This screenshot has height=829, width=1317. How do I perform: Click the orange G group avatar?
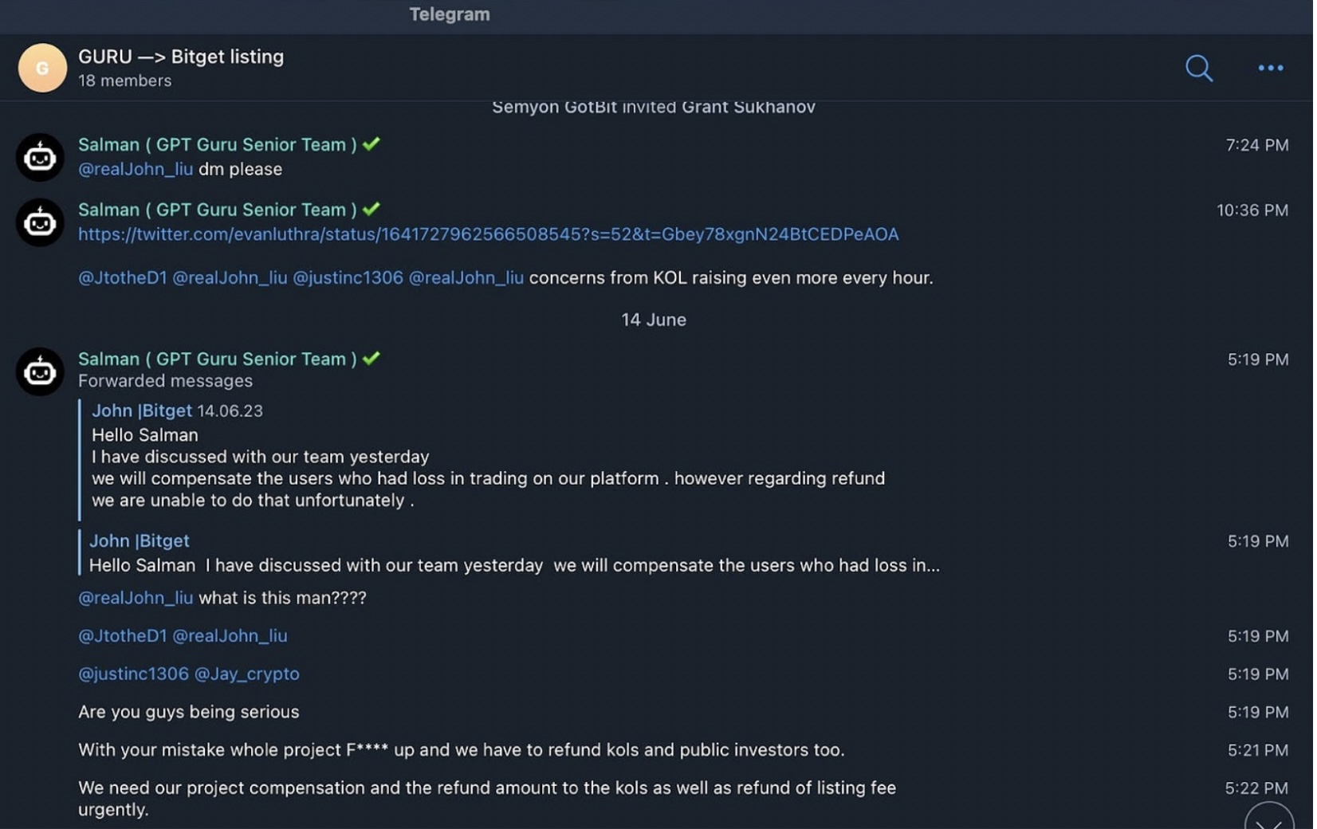42,69
